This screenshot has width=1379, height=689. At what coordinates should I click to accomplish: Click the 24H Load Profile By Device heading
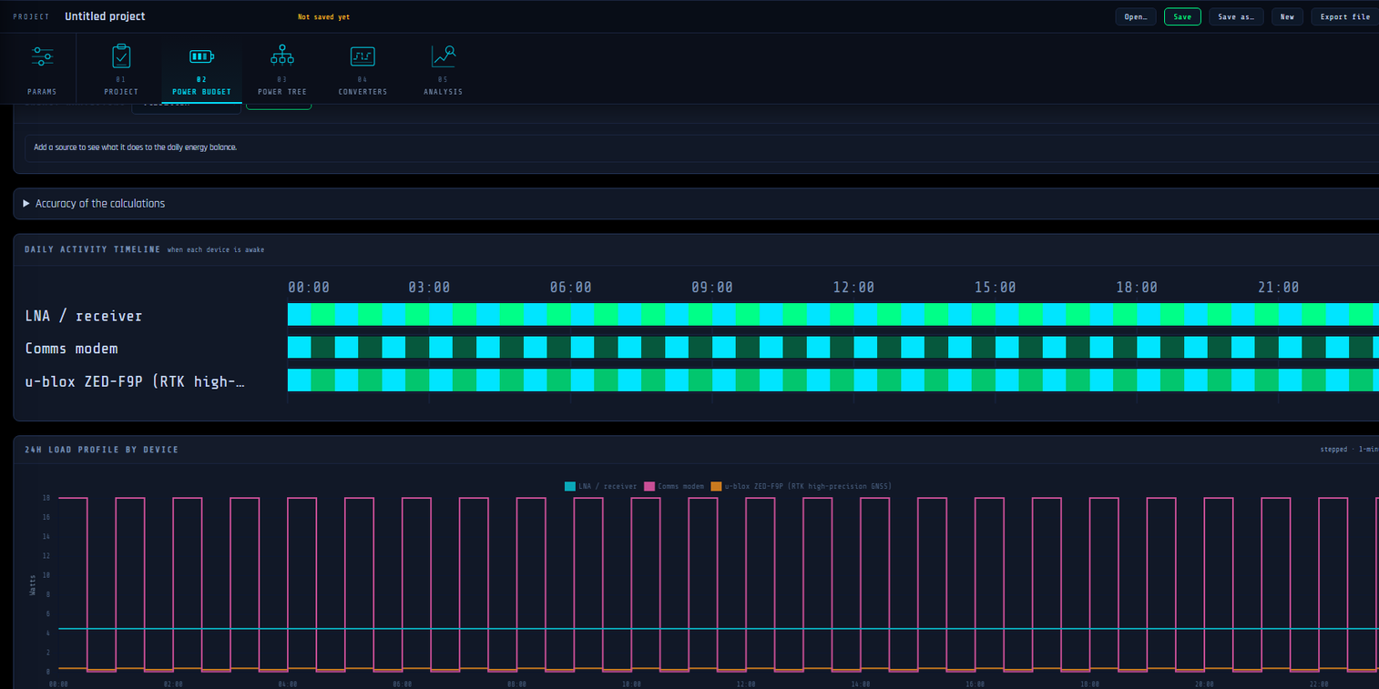tap(101, 450)
